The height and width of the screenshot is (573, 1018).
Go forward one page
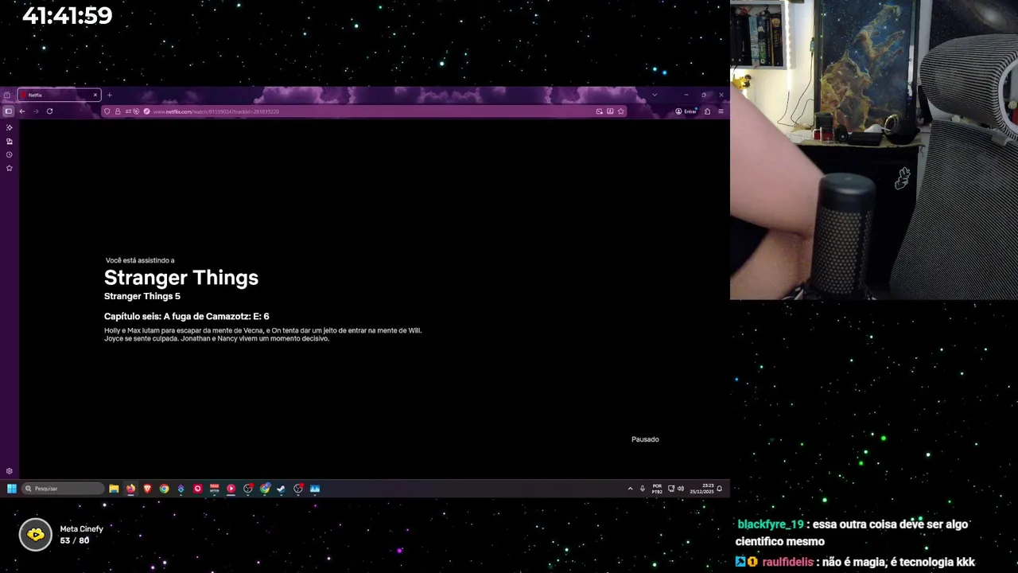point(36,111)
